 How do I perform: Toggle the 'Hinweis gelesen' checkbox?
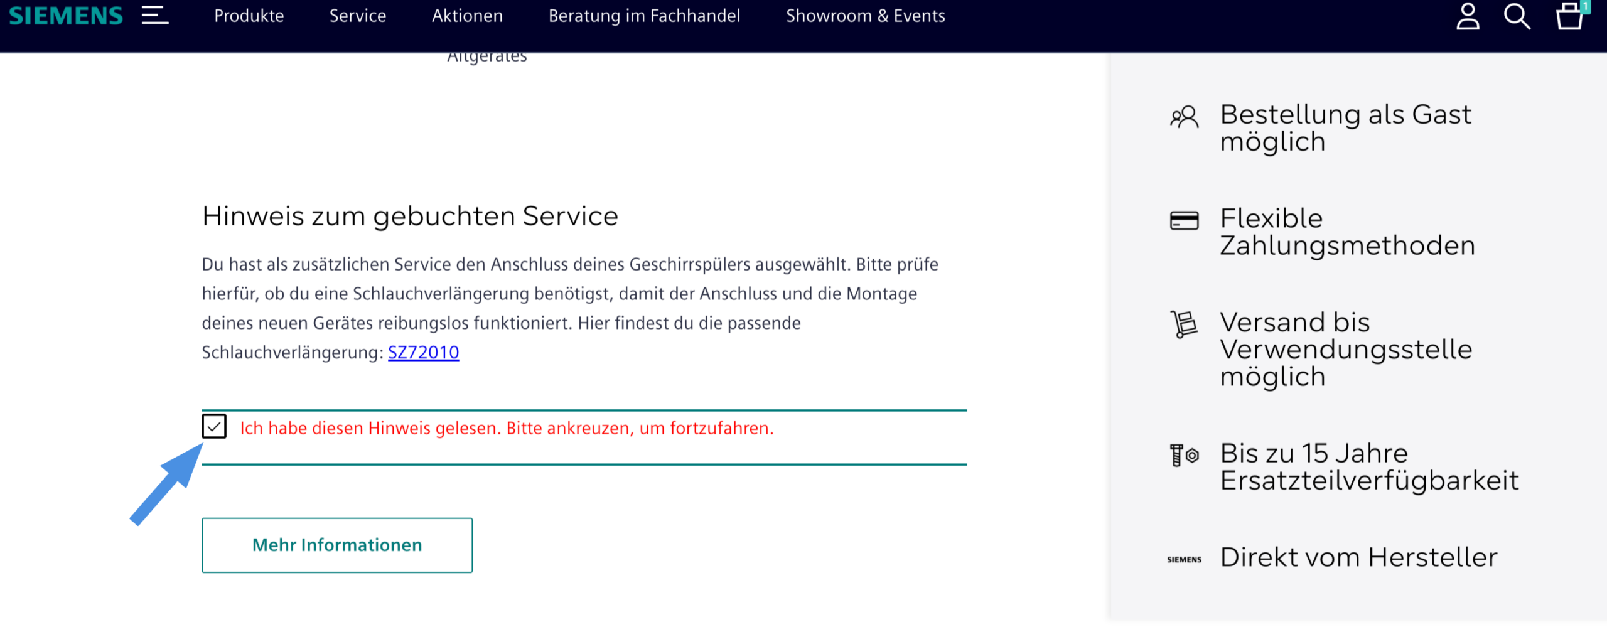[x=214, y=427]
